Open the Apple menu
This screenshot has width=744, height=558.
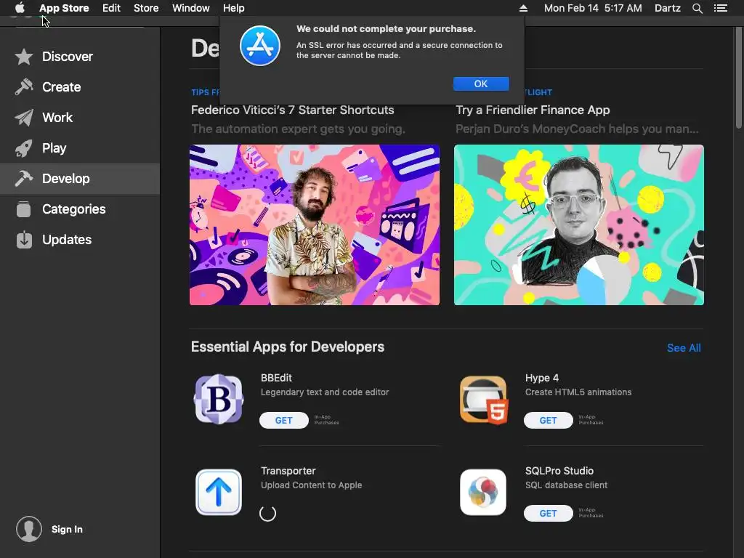click(x=20, y=8)
